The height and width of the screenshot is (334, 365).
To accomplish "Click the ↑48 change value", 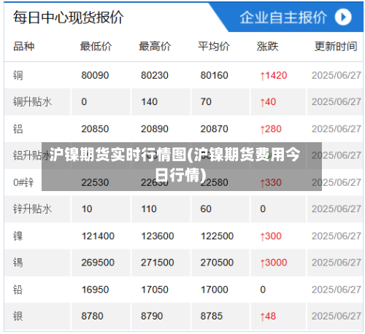I will [x=268, y=316].
